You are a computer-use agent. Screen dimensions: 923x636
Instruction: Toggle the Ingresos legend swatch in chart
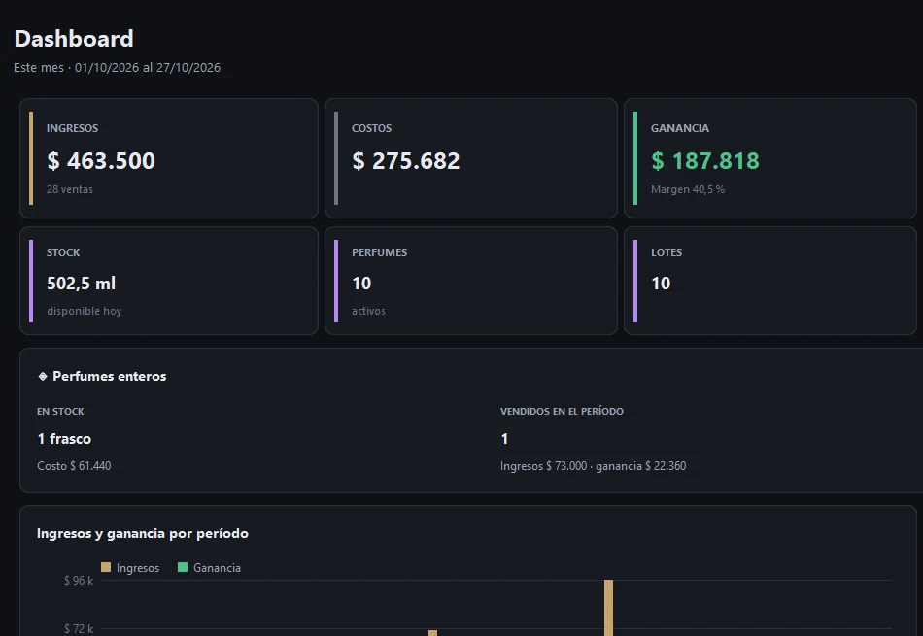click(106, 567)
